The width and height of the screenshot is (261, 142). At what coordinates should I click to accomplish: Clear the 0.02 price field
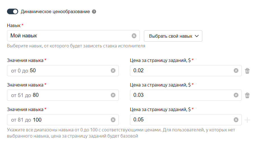[236, 71]
